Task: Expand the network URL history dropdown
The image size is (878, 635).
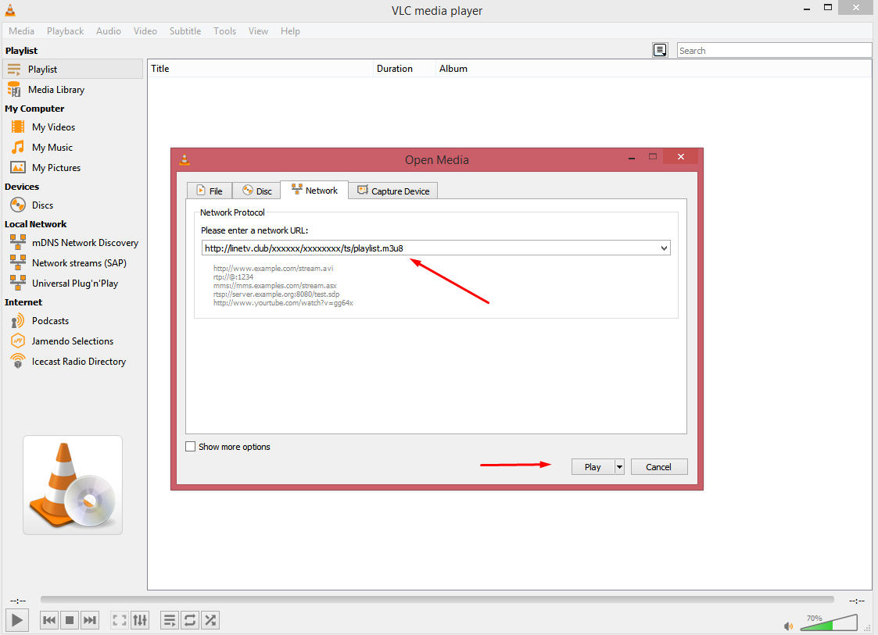Action: pyautogui.click(x=664, y=248)
